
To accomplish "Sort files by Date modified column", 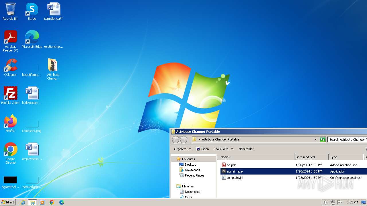I will 311,157.
